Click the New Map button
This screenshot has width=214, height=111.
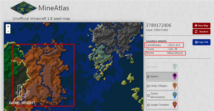click(x=201, y=25)
